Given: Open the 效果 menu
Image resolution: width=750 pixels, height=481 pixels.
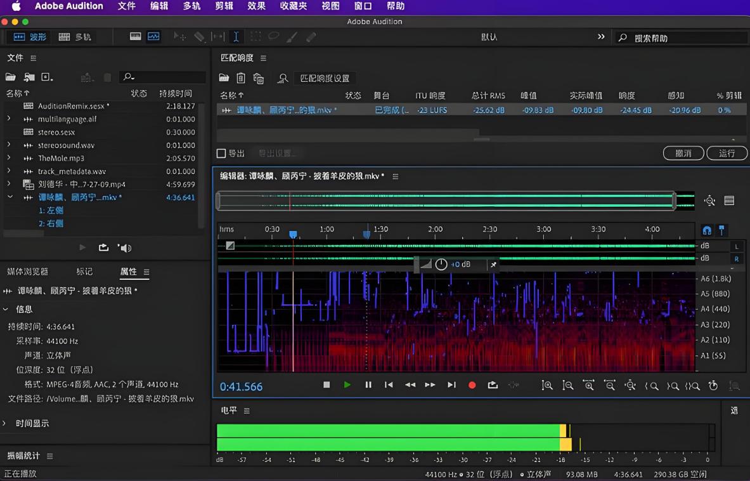Looking at the screenshot, I should tap(256, 6).
